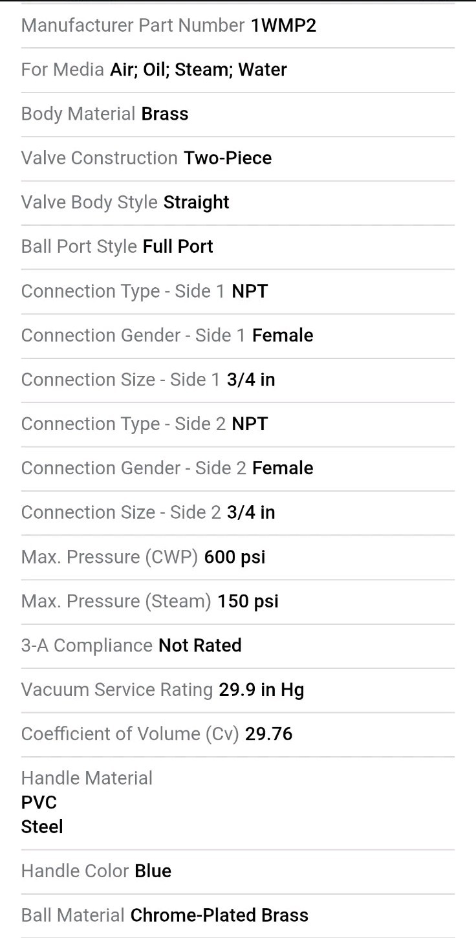Select the Max. Pressure (CWP) 600 psi value
The width and height of the screenshot is (476, 938).
pyautogui.click(x=235, y=557)
